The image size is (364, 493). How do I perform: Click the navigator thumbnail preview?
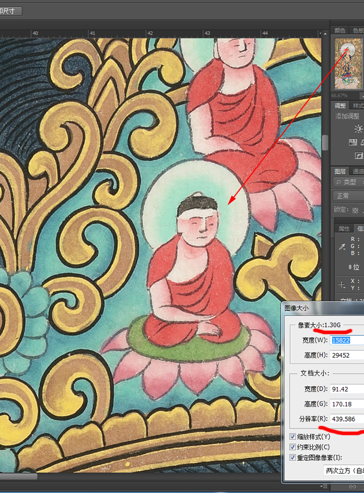tap(348, 63)
